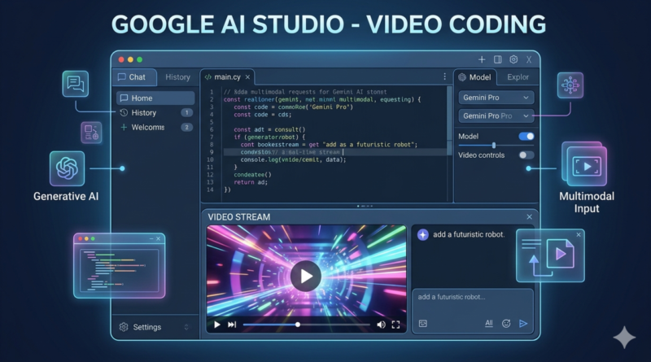The height and width of the screenshot is (362, 651).
Task: Play the video with the bottom play button
Action: click(x=216, y=325)
